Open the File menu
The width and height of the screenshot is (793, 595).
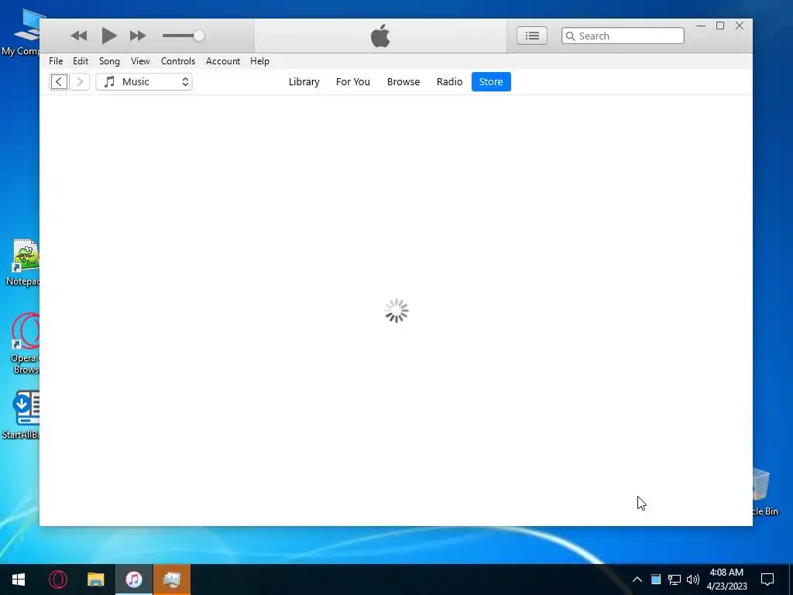(56, 60)
